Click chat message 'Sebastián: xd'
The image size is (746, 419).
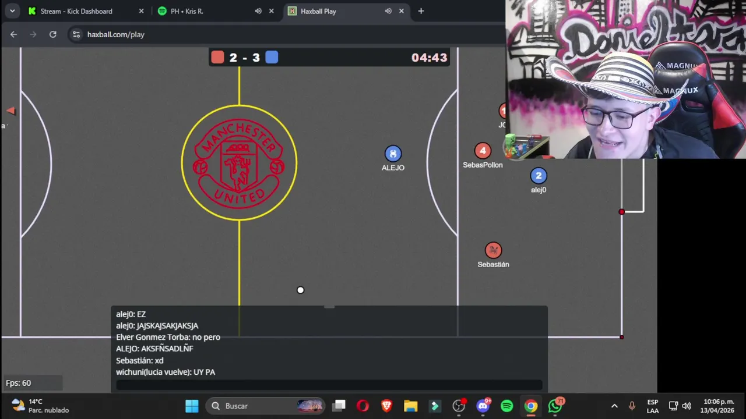click(x=139, y=360)
